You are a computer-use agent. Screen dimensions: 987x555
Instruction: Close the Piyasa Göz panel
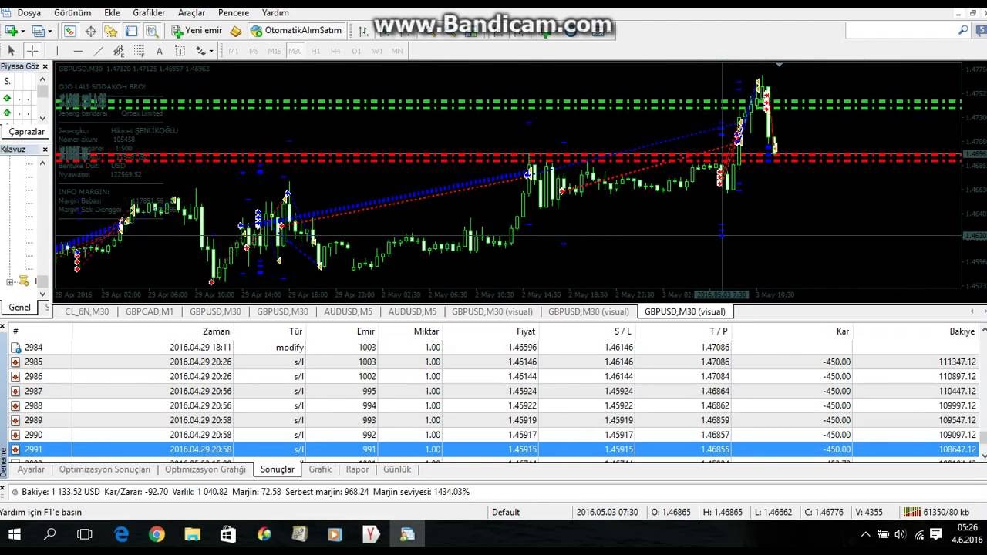[x=45, y=66]
